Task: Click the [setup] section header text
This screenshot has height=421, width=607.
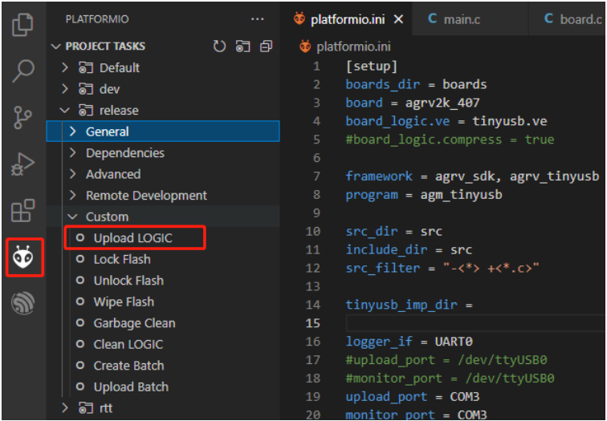Action: [372, 66]
